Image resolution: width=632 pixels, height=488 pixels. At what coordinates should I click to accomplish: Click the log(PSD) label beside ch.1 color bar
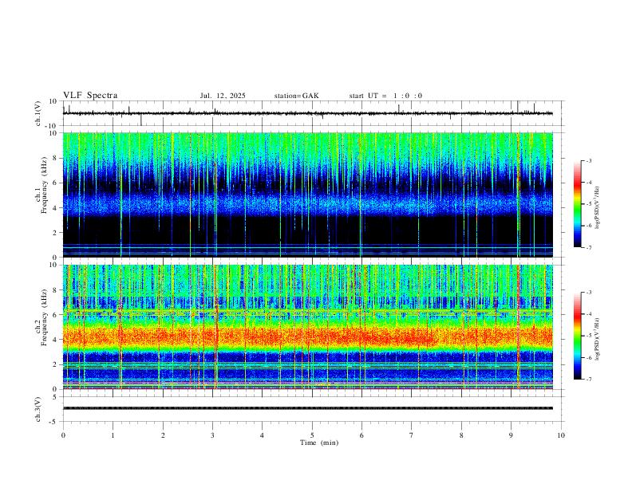point(598,208)
